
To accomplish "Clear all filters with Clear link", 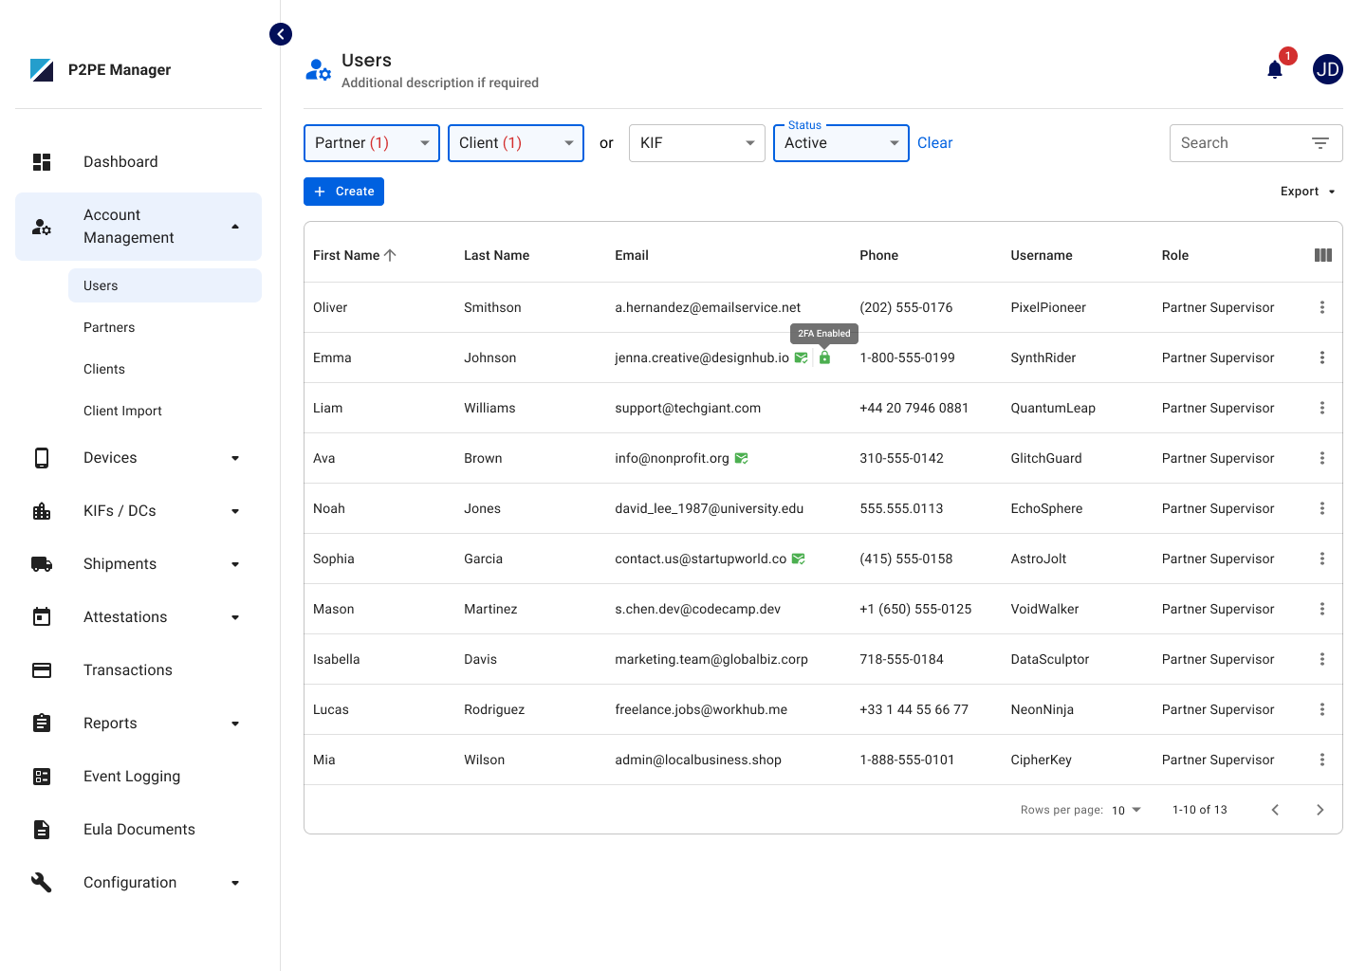I will click(934, 143).
